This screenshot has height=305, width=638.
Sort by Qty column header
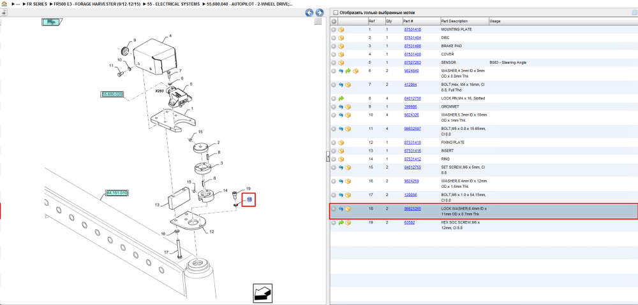coord(393,21)
